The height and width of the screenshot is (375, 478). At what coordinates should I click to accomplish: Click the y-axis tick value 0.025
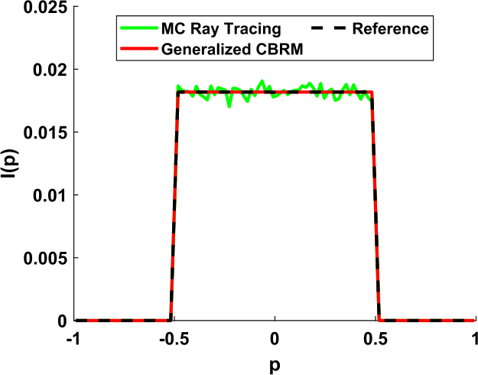pyautogui.click(x=45, y=8)
